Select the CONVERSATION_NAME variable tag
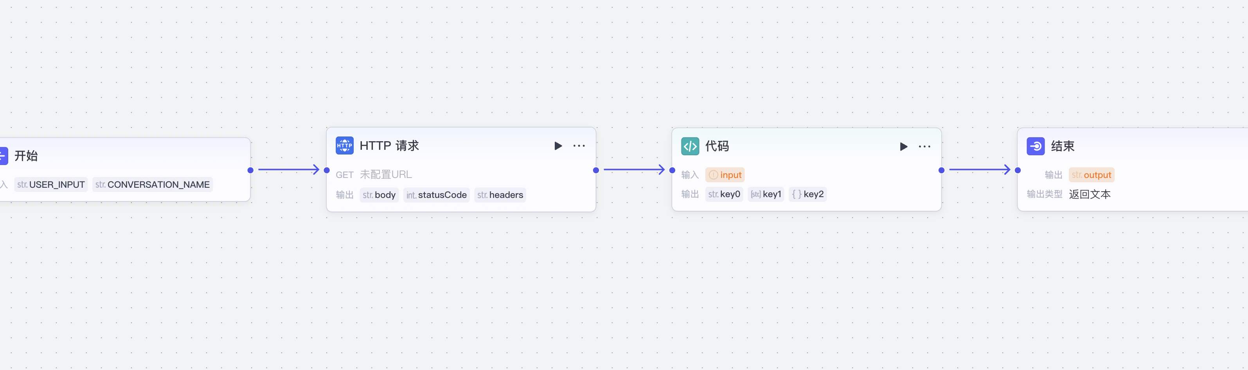This screenshot has height=370, width=1248. [153, 185]
